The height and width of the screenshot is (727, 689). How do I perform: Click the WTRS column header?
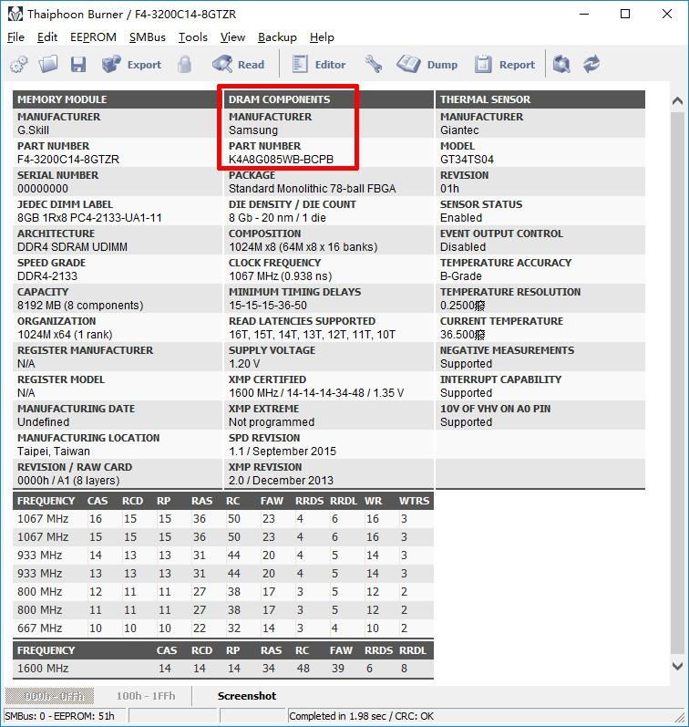415,501
